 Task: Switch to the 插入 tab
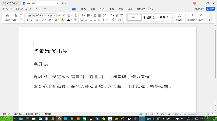pyautogui.click(x=83, y=9)
